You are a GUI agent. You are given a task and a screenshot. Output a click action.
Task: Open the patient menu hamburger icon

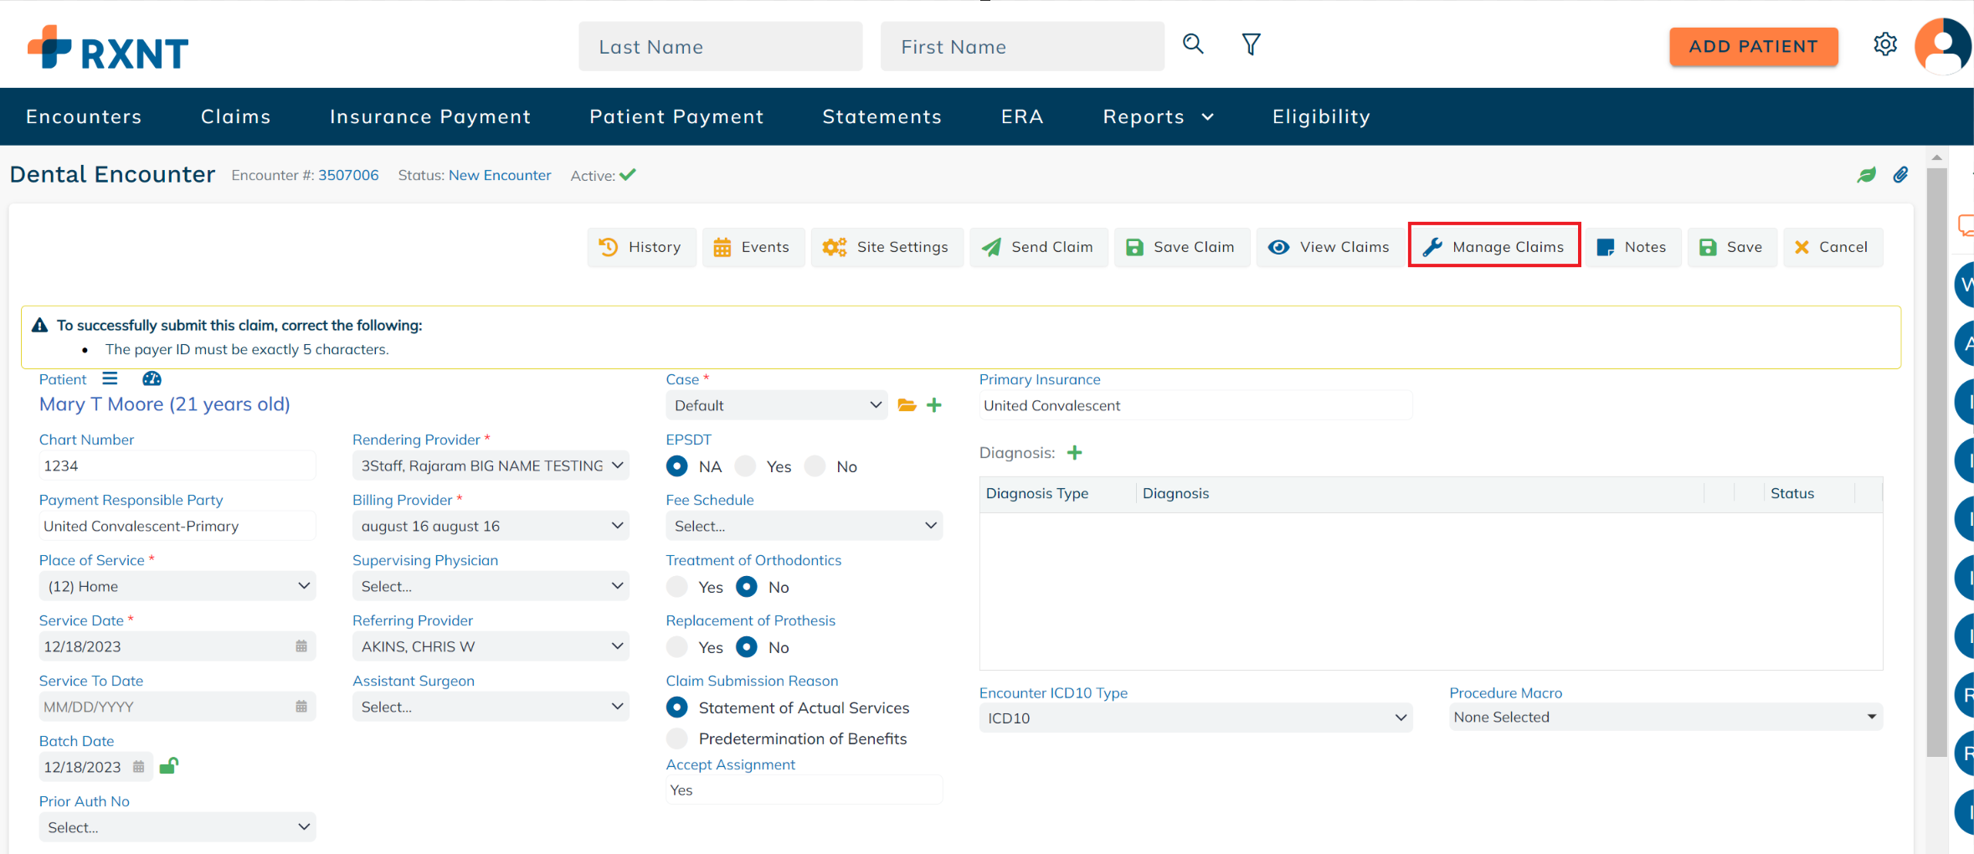(x=110, y=378)
